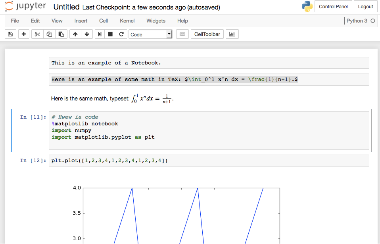Open the command palette keyboard icon

click(182, 34)
